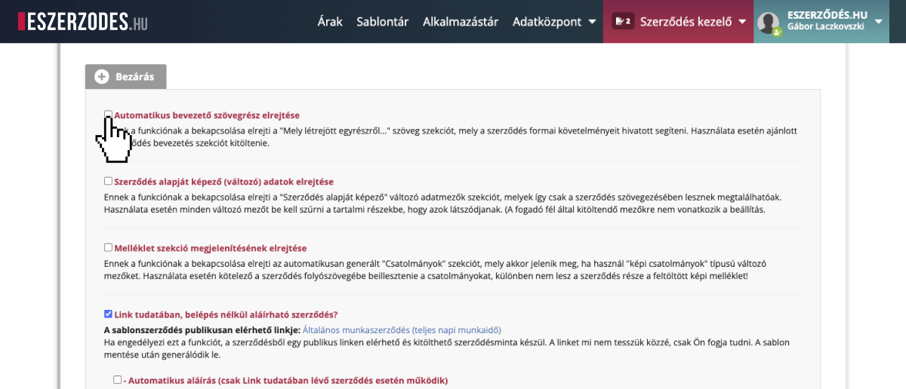Enable the Automatikus aláírás checkbox
Image resolution: width=906 pixels, height=389 pixels.
pos(118,380)
